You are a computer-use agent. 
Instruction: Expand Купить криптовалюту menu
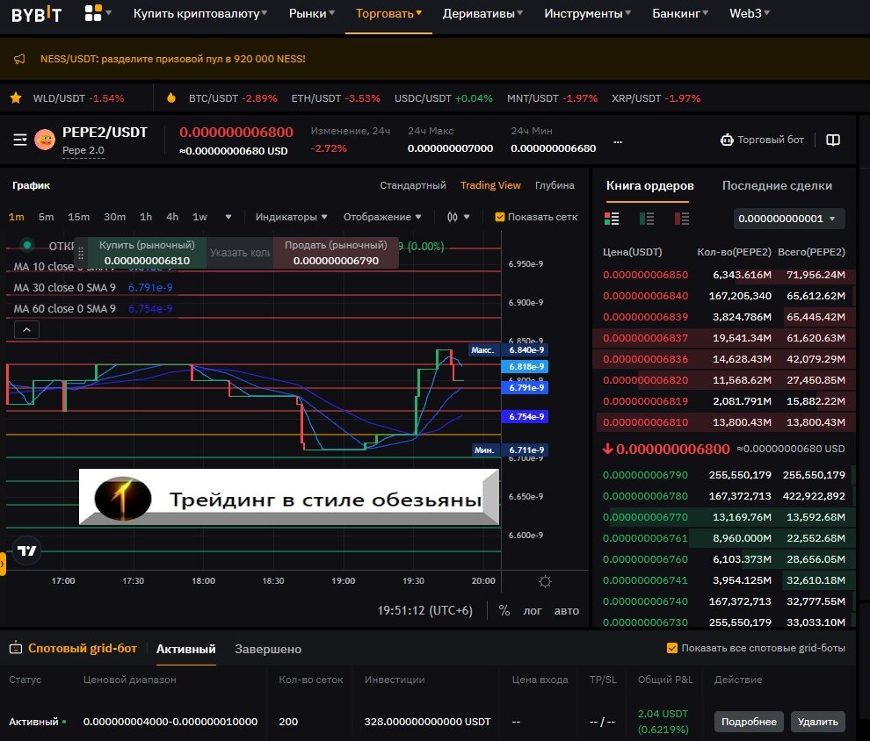[199, 13]
